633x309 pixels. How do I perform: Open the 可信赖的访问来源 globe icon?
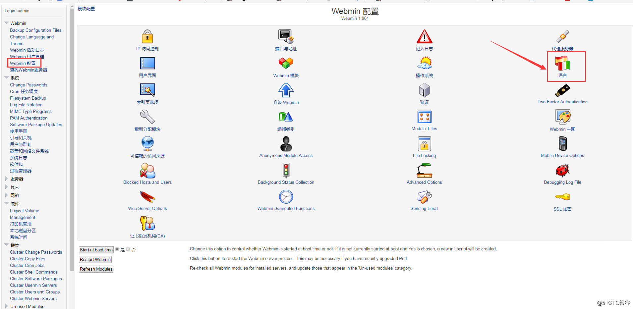click(147, 144)
